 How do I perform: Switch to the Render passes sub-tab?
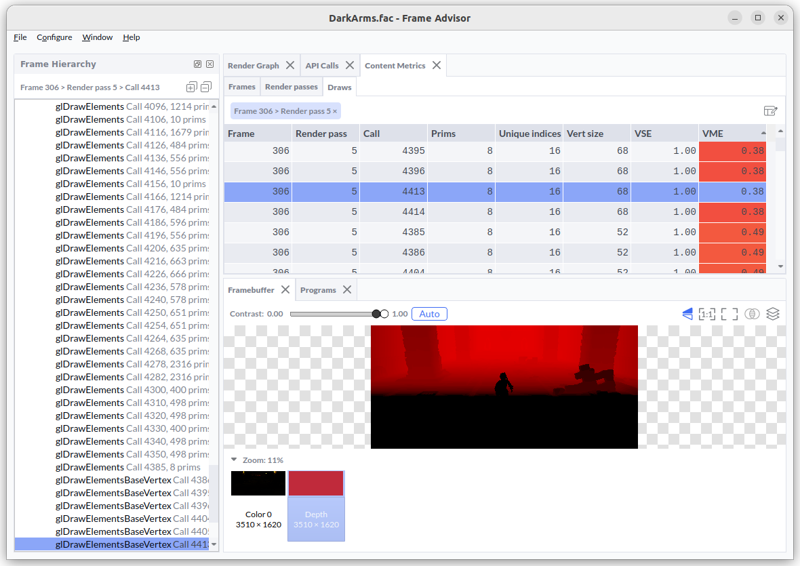[292, 87]
